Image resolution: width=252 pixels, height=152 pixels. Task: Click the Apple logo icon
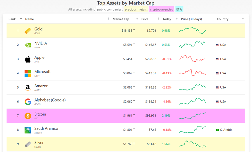click(28, 59)
